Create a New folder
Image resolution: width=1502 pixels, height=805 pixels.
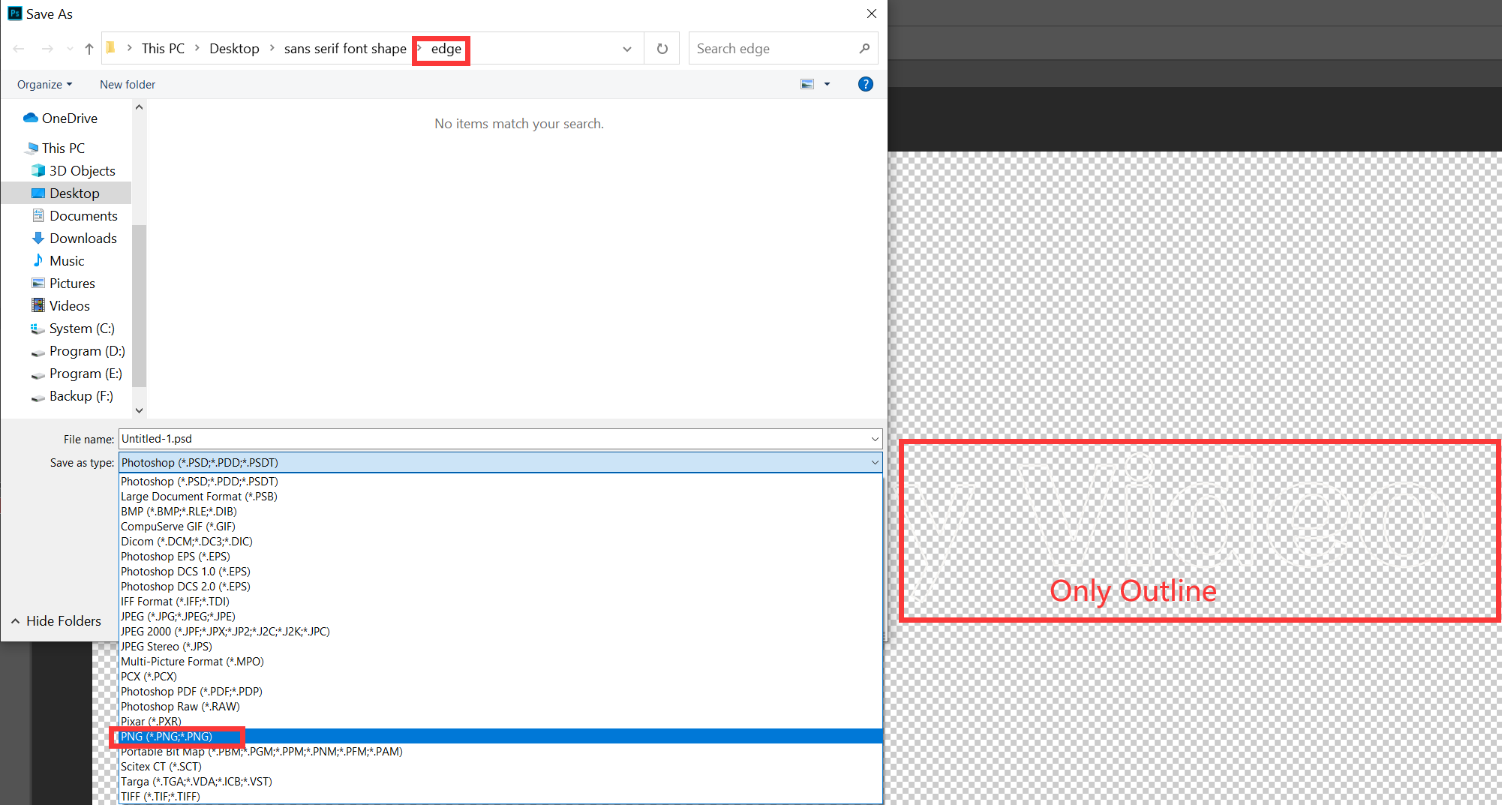[128, 85]
